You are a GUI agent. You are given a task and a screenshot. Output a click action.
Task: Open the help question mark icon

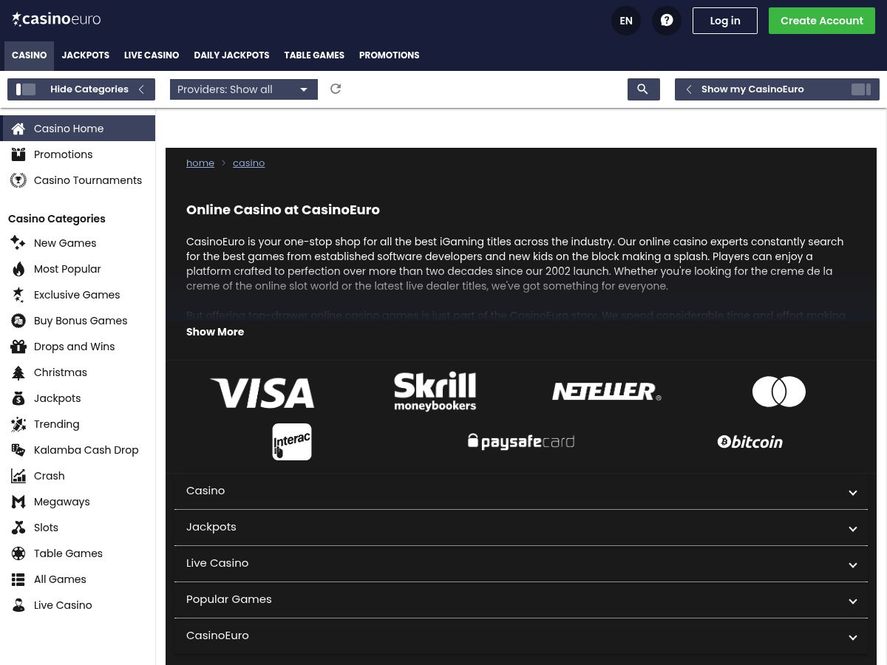click(667, 21)
